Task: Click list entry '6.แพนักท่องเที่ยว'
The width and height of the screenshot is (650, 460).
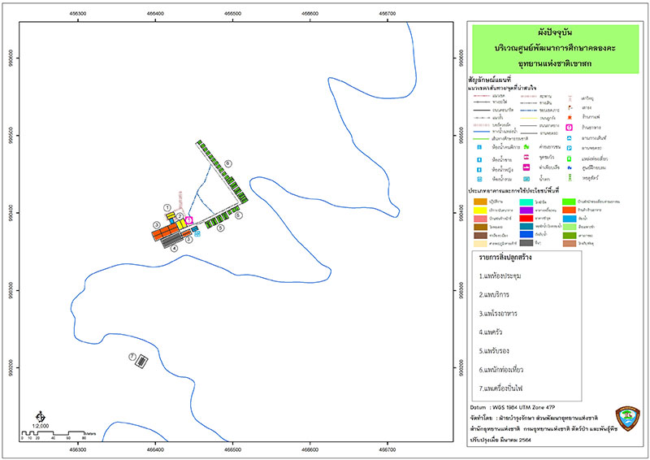Action: (501, 369)
